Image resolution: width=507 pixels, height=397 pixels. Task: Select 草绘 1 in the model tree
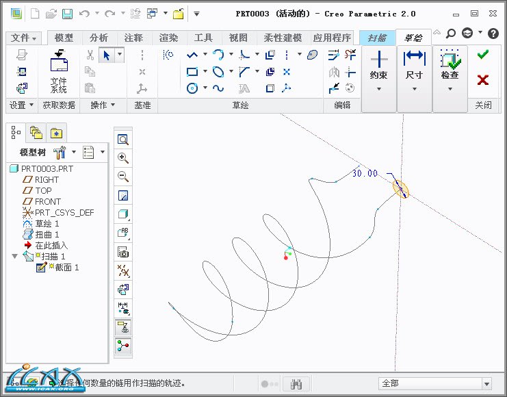[47, 224]
